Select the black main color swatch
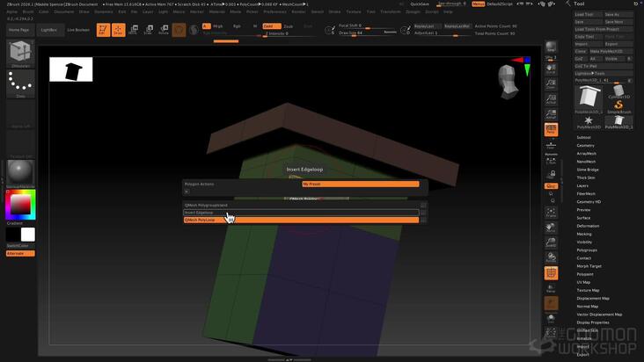Viewport: 644px width, 362px height. 13,235
